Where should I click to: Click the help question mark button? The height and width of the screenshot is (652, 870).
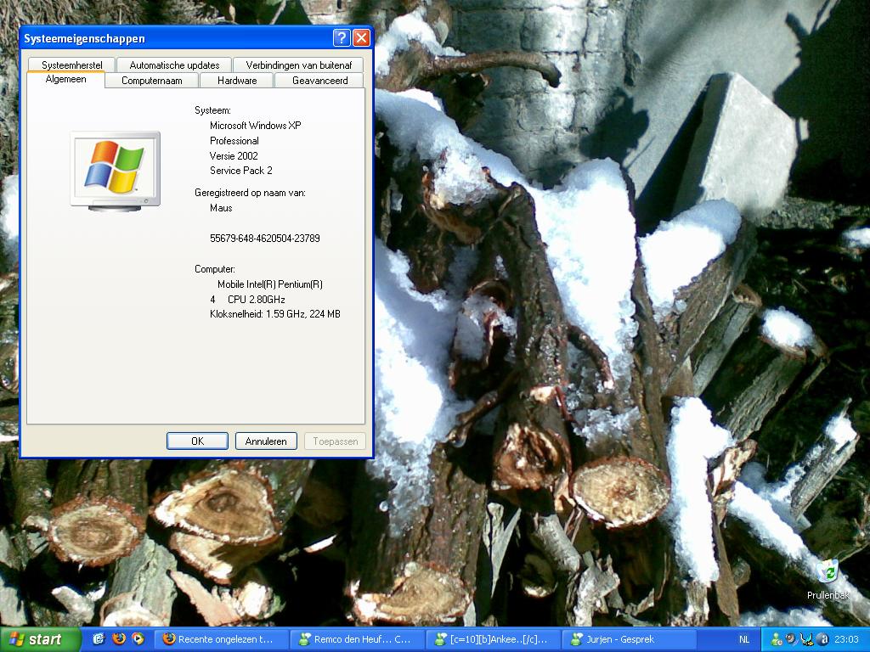pyautogui.click(x=341, y=38)
